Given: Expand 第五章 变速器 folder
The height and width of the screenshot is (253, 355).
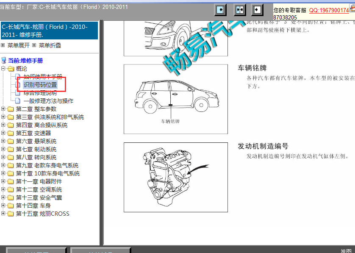Looking at the screenshot, I should 3,133.
